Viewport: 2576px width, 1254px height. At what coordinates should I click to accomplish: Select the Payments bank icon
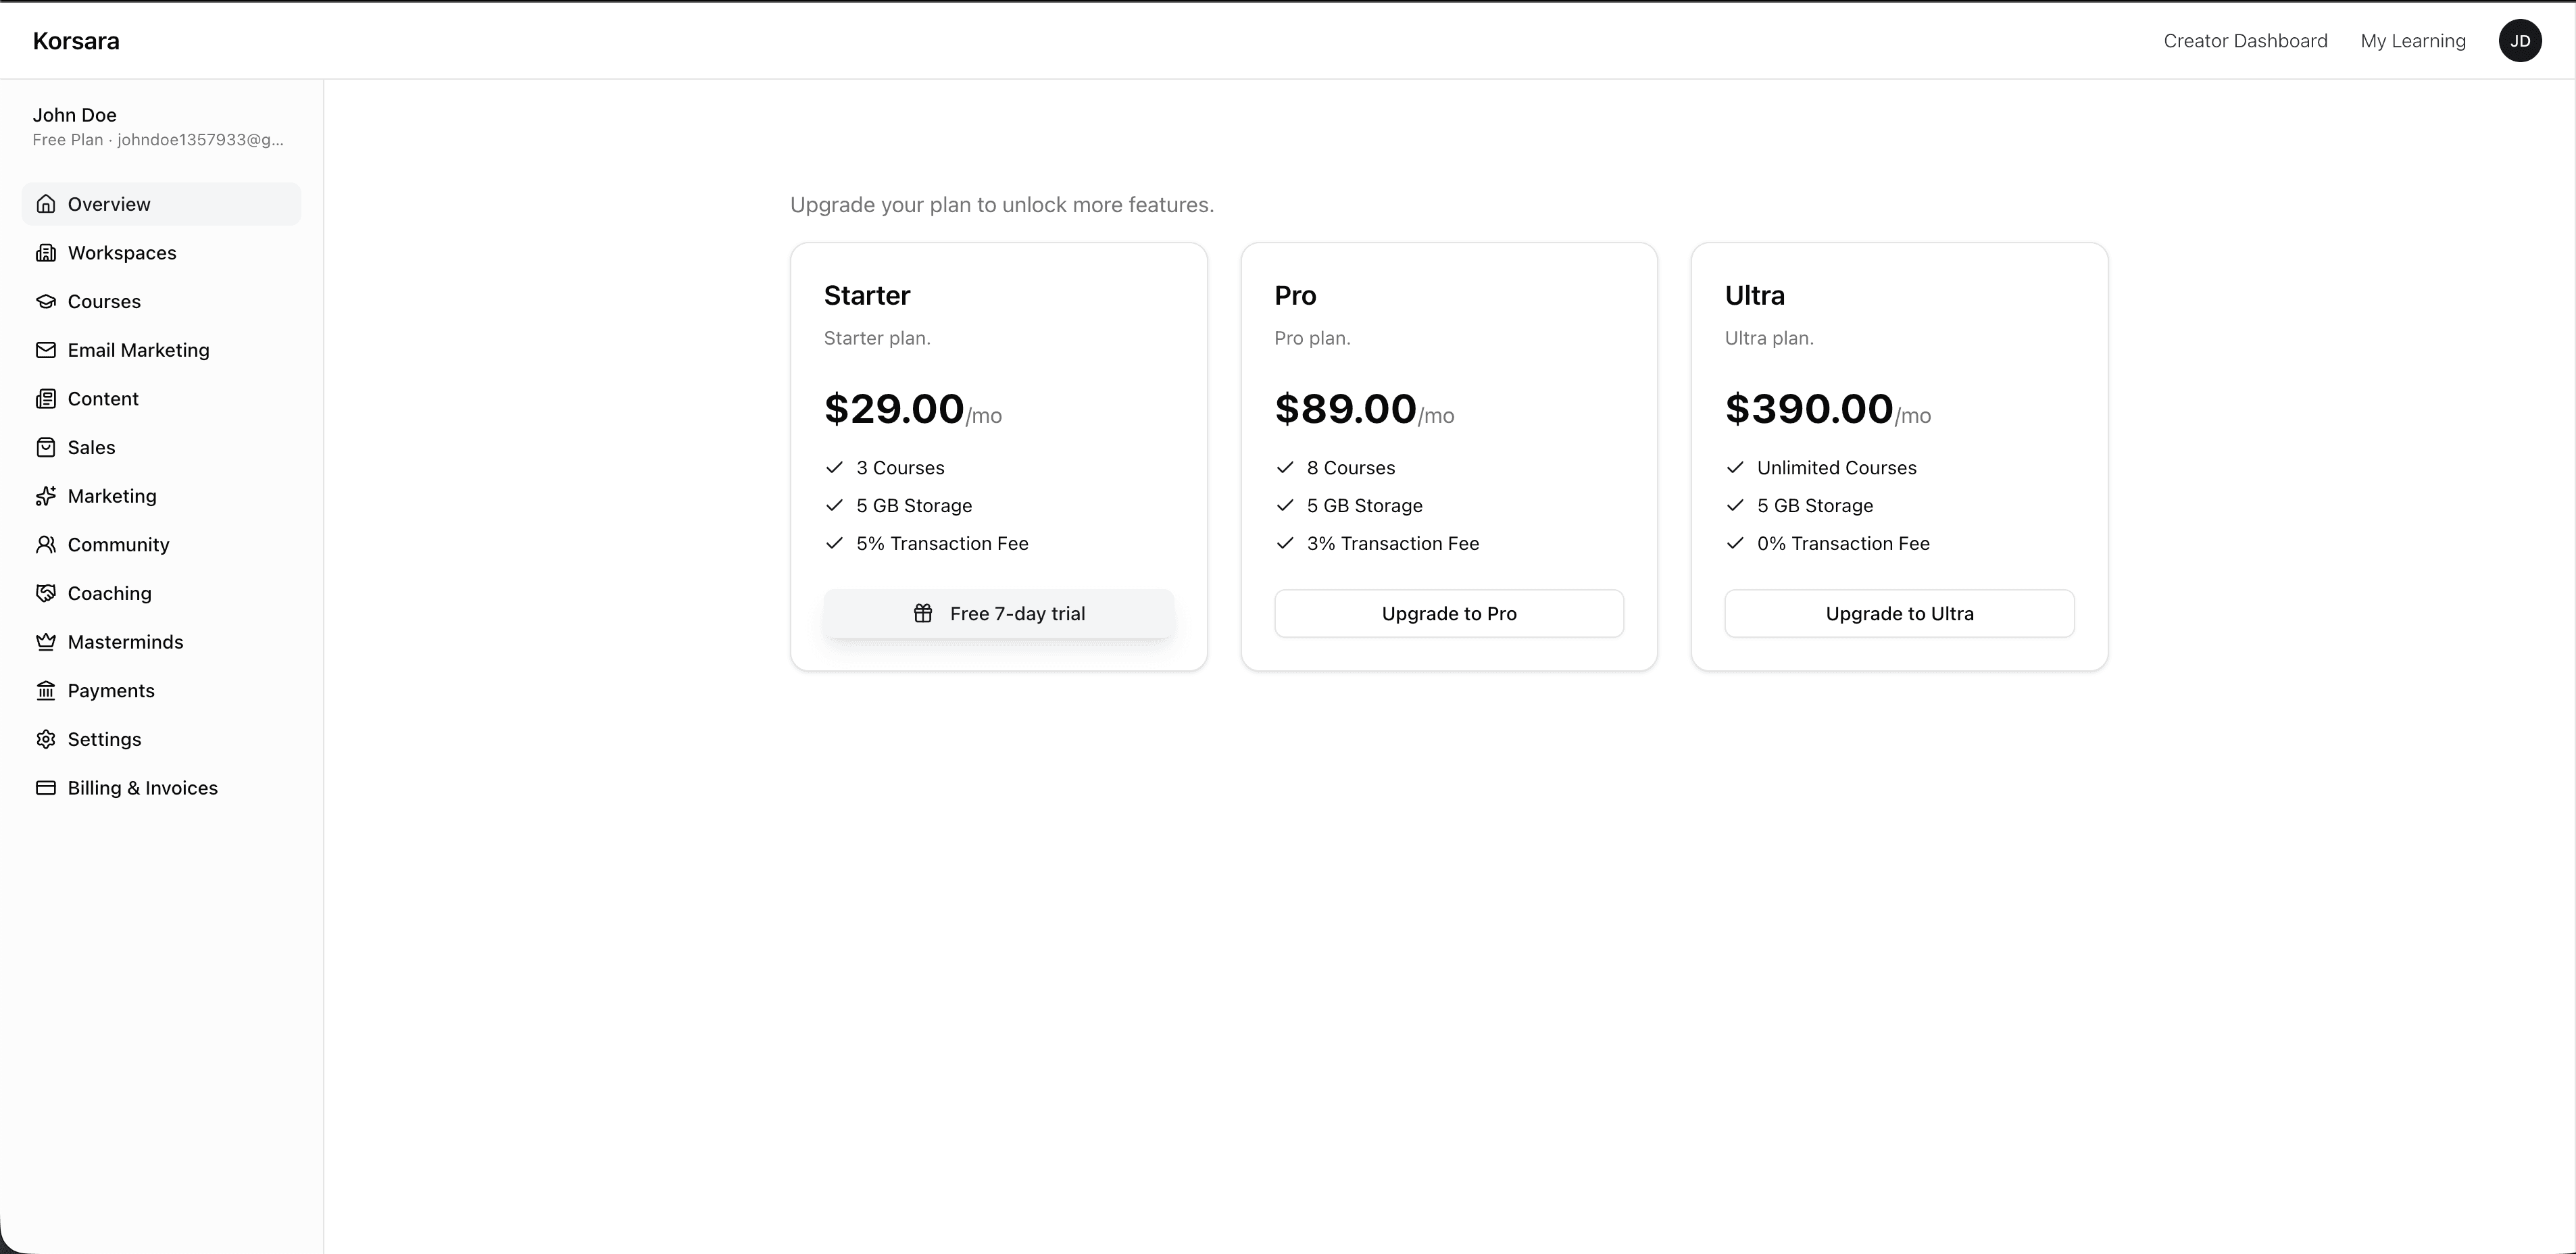pyautogui.click(x=47, y=690)
